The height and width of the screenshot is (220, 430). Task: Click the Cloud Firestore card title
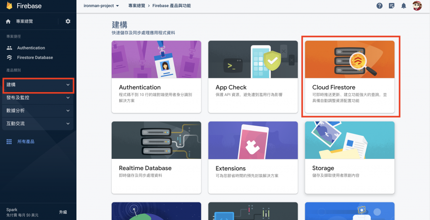334,87
